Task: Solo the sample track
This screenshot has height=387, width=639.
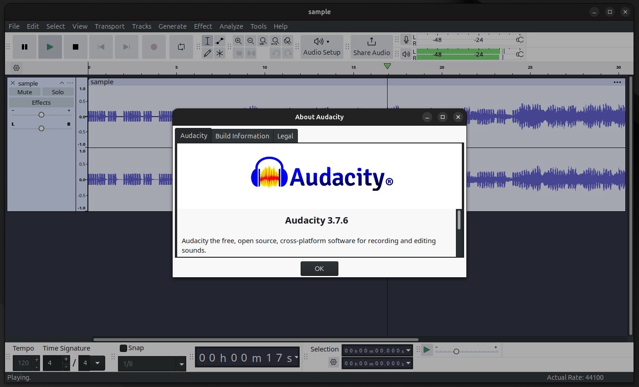Action: tap(57, 92)
